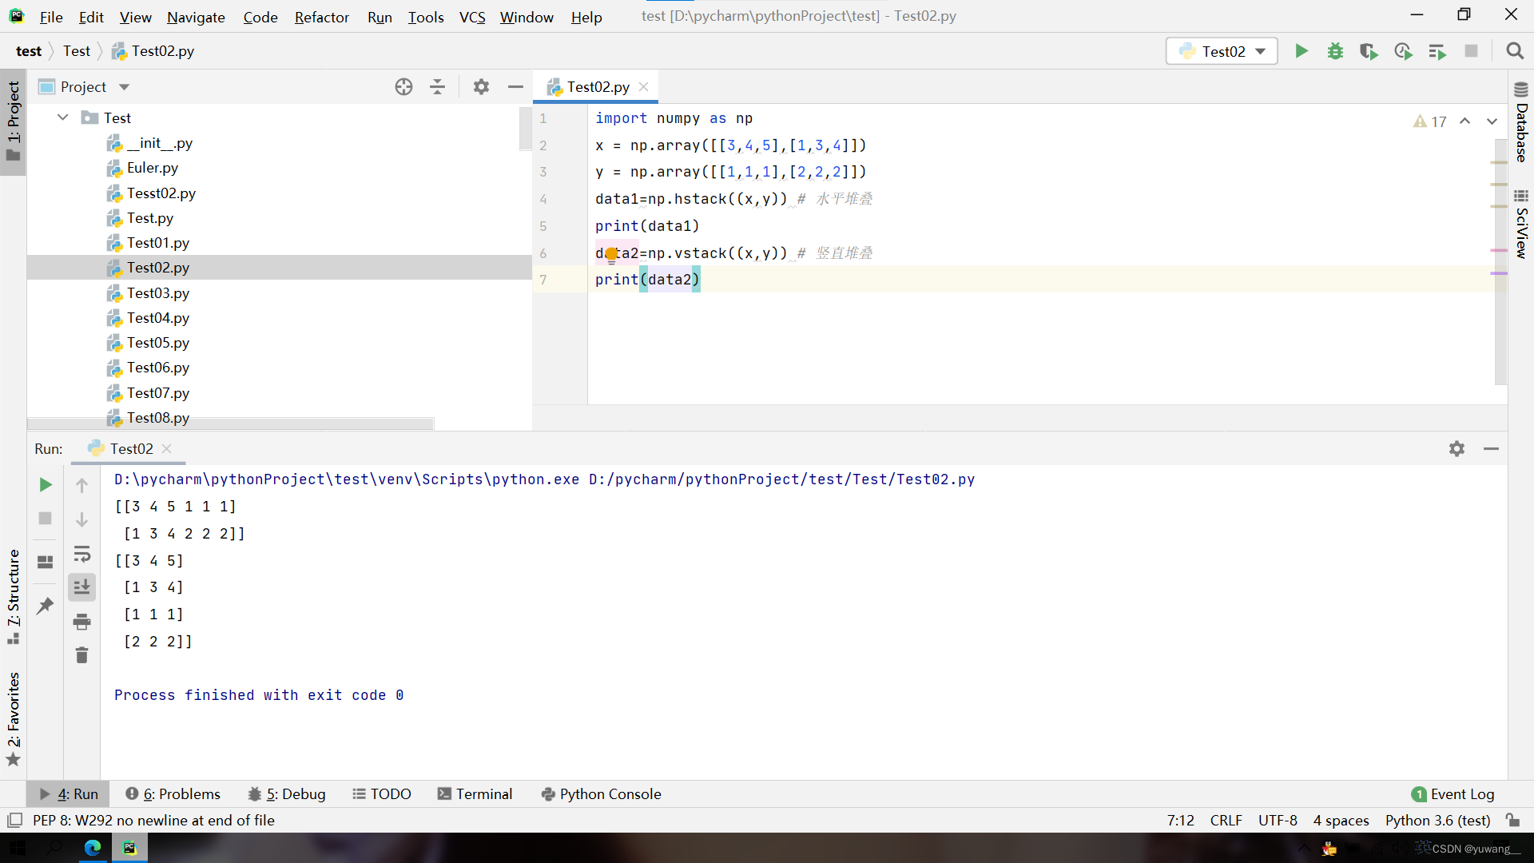Click the print icon in Run panel

81,621
